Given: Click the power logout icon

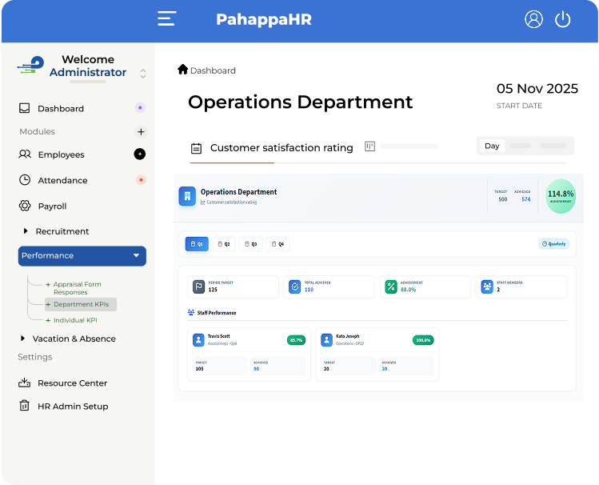Looking at the screenshot, I should pos(563,19).
